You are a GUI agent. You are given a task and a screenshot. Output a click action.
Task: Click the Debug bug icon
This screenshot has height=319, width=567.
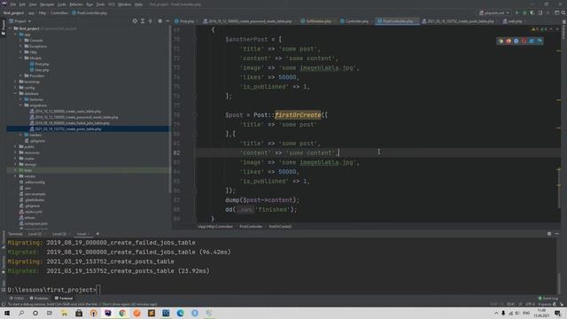(x=524, y=12)
